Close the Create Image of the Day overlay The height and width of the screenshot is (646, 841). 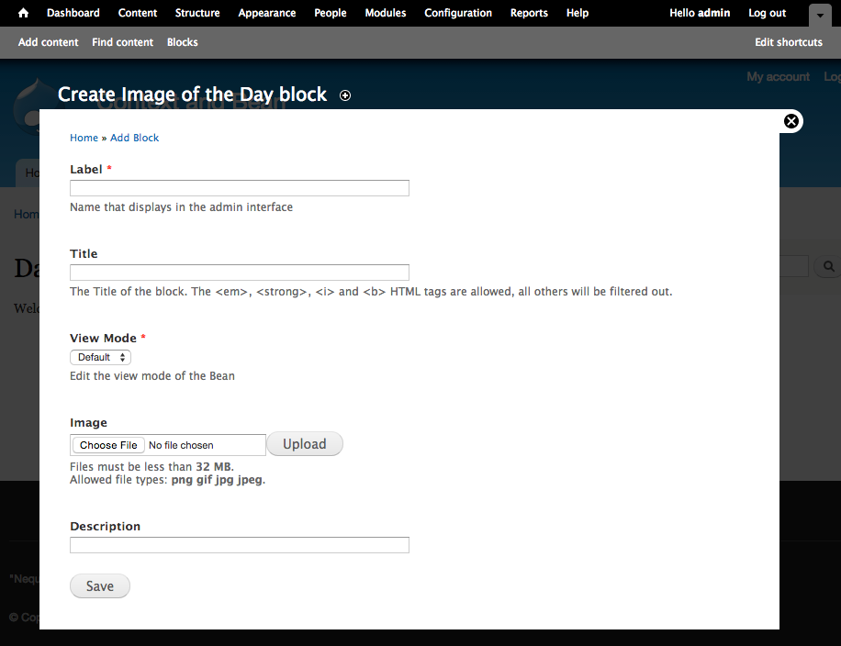(791, 120)
